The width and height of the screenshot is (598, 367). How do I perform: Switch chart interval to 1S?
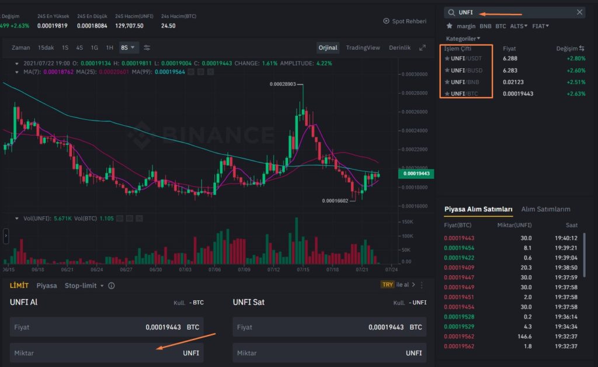[65, 48]
